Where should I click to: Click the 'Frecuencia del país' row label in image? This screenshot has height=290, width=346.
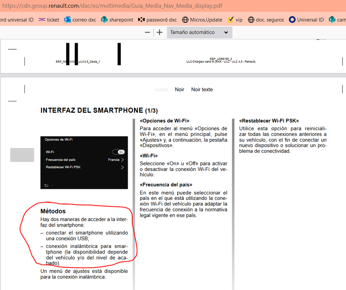point(61,159)
